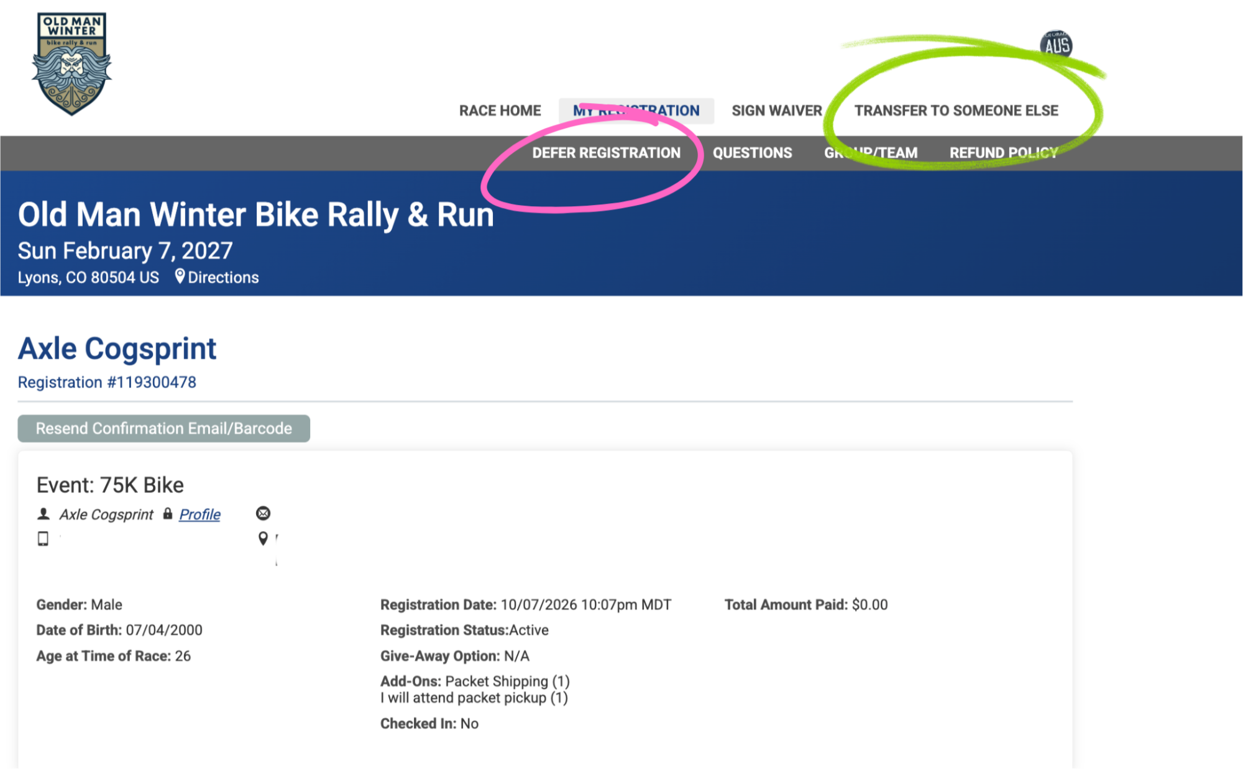This screenshot has height=769, width=1243.
Task: Open the Questions menu item
Action: [752, 153]
